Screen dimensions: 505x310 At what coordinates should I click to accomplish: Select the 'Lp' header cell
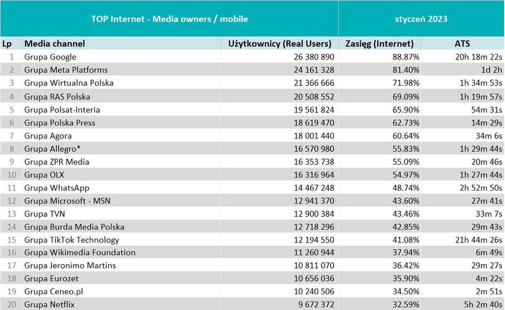pos(7,44)
